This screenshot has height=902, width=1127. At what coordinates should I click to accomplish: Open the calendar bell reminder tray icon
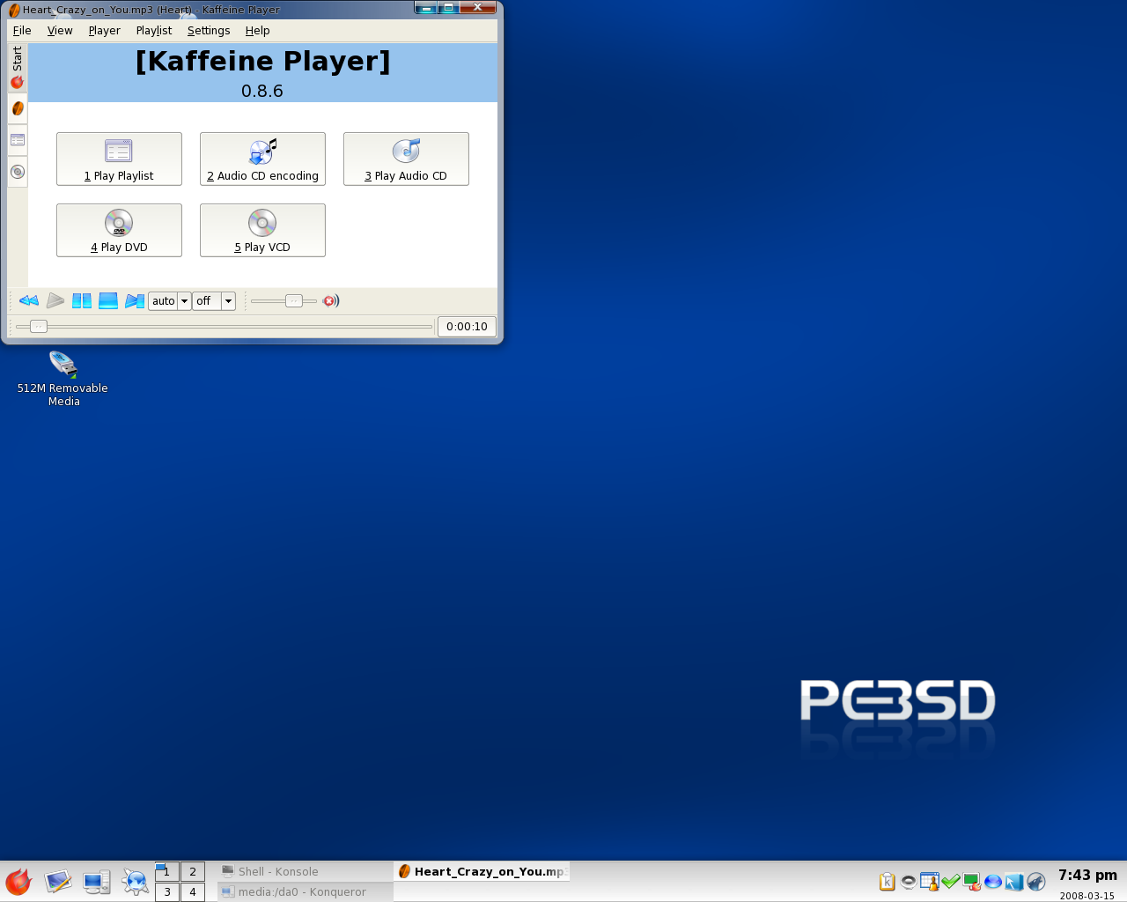[930, 882]
